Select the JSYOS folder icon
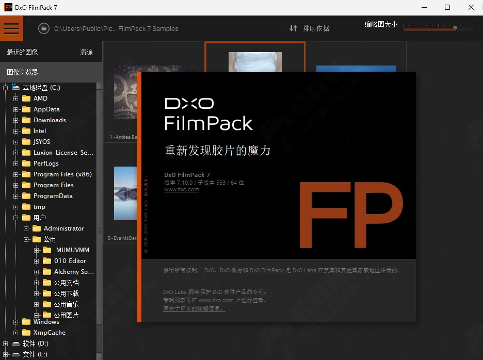The image size is (483, 360). 26,142
